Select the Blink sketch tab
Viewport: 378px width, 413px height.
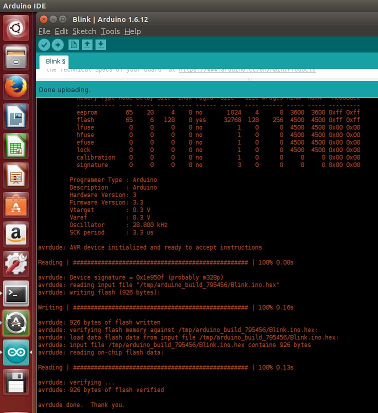pyautogui.click(x=55, y=61)
